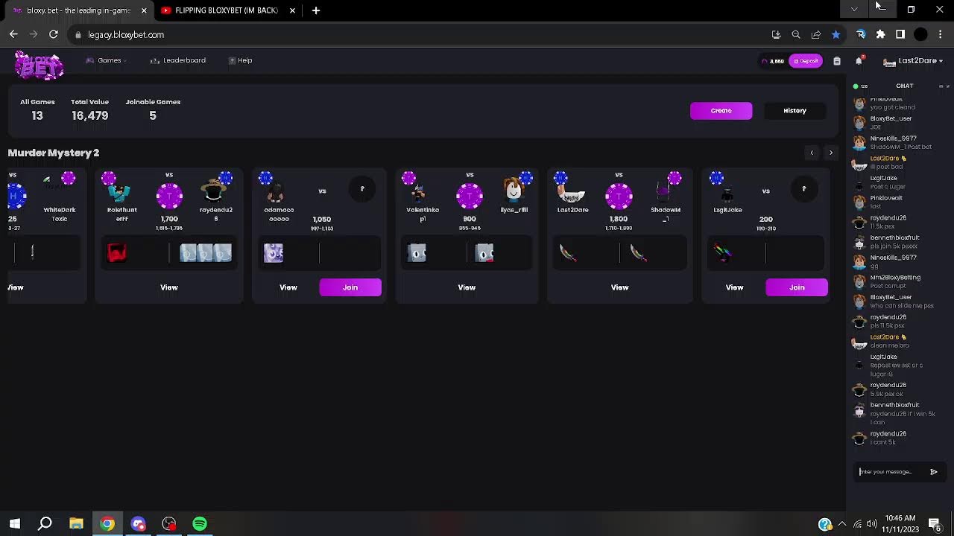Open a new browser tab

(316, 10)
